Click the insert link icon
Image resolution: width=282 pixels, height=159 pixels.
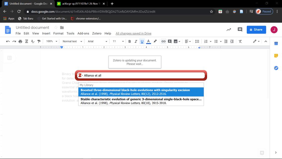163,41
